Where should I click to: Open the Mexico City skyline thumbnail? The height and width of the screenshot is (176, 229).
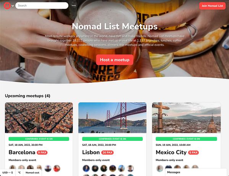186,117
